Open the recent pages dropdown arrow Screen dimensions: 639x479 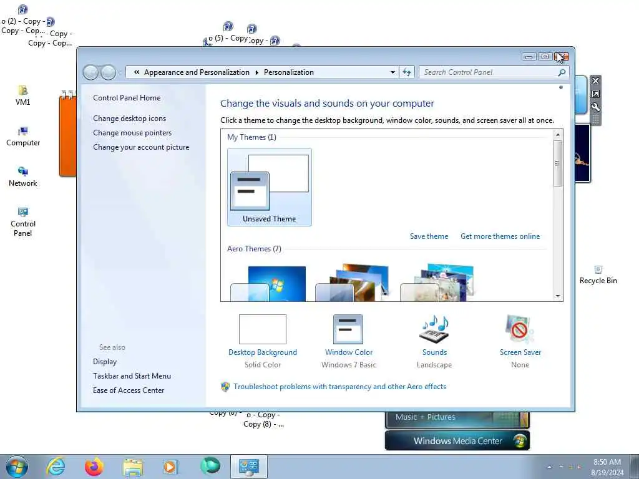[x=120, y=73]
